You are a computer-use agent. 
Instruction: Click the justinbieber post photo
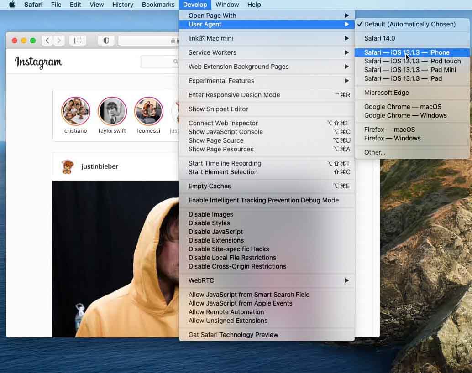[115, 259]
